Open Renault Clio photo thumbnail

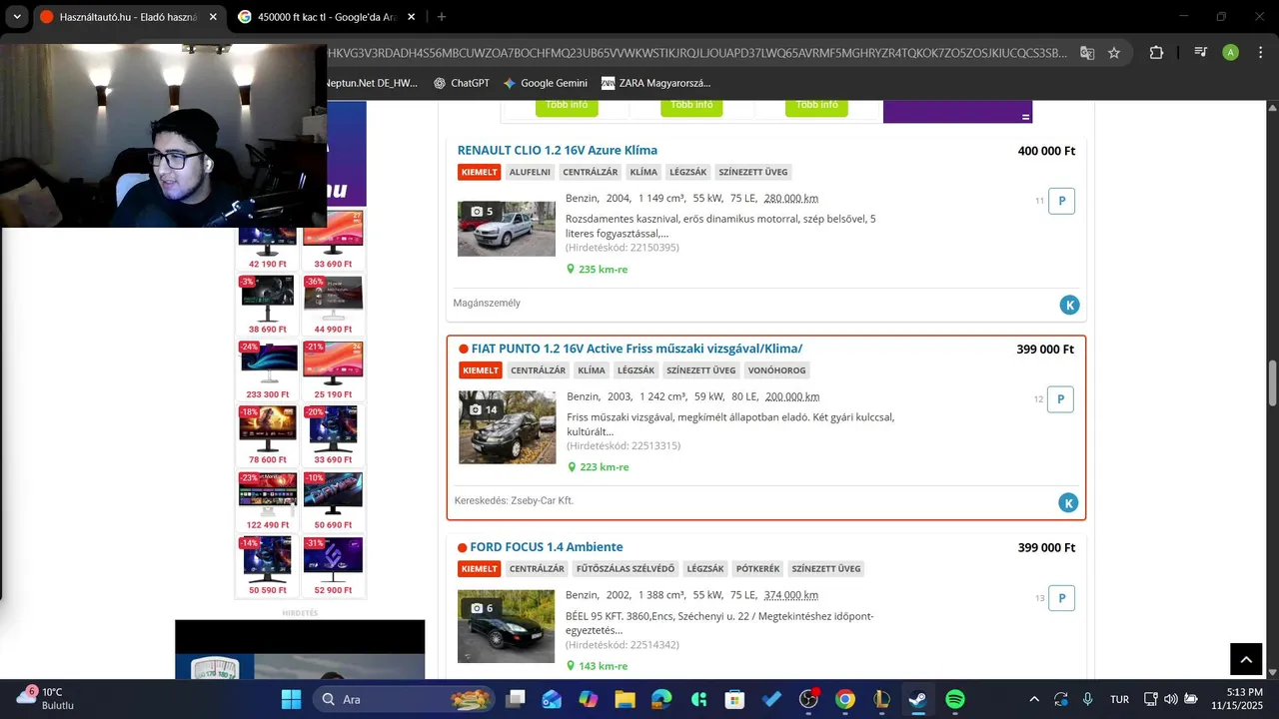point(507,229)
